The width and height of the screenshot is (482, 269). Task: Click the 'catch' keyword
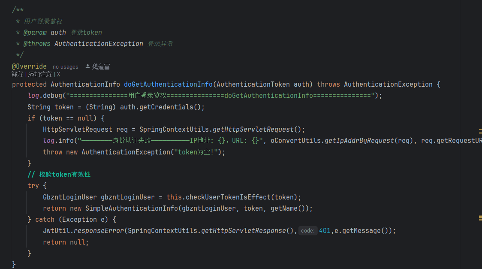[45, 220]
